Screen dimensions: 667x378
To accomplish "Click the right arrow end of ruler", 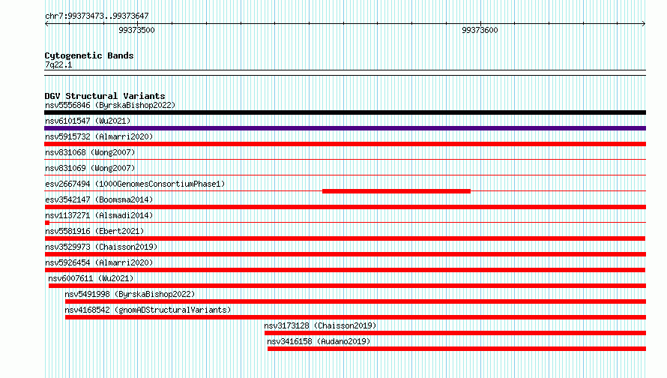I will coord(644,24).
